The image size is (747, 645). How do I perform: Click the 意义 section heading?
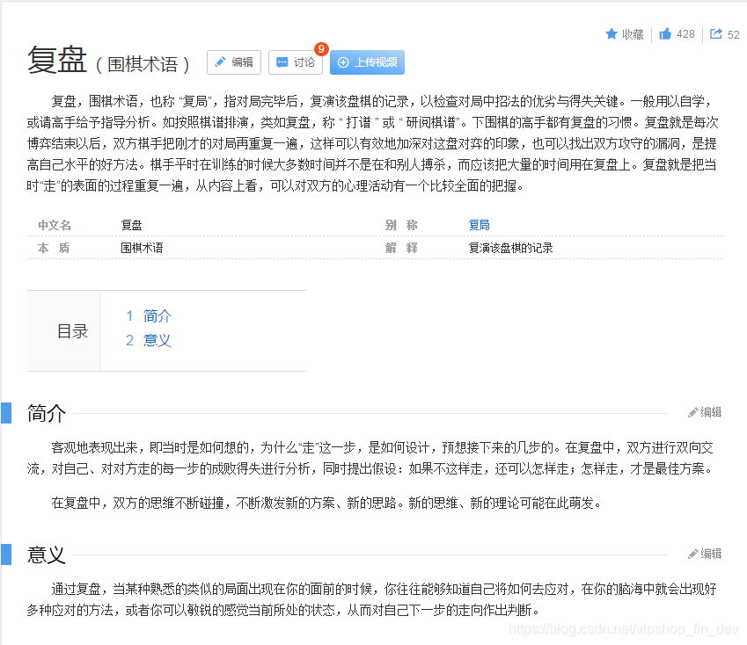pos(47,554)
